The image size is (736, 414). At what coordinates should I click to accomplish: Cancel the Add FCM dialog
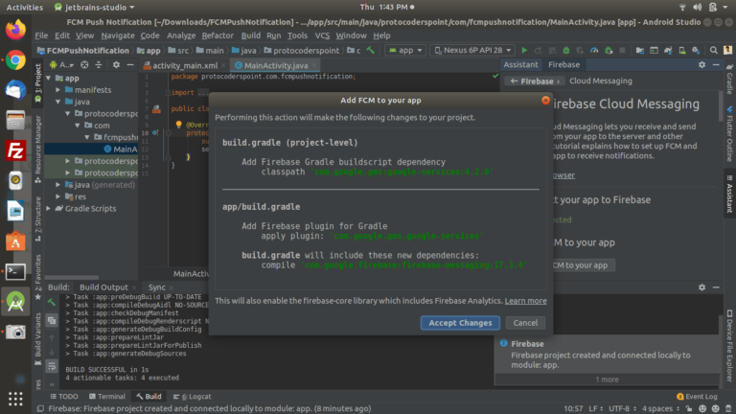pyautogui.click(x=525, y=323)
